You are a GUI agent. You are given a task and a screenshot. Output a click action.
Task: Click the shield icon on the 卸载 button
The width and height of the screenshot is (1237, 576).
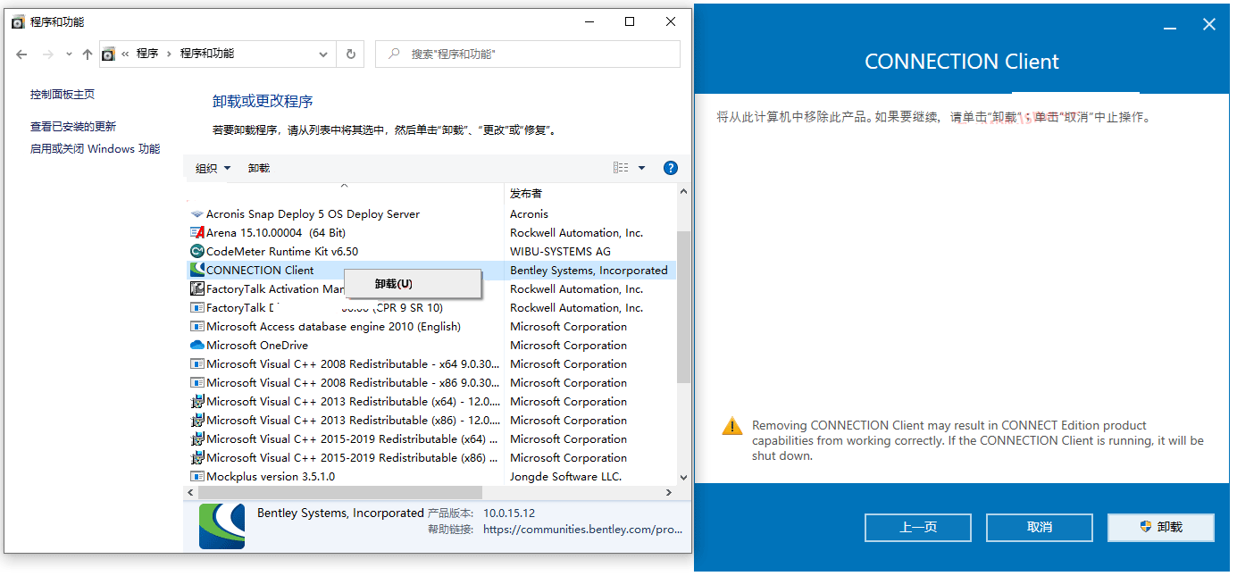point(1146,527)
